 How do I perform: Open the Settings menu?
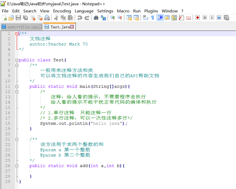point(105,11)
